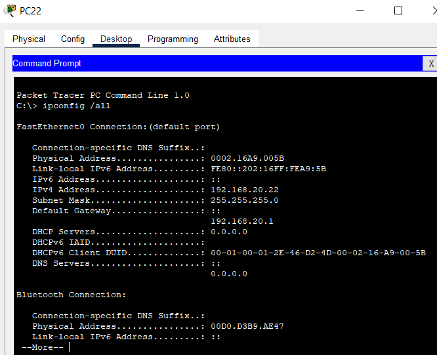The width and height of the screenshot is (437, 355).
Task: Minimize the PC22 window
Action: pyautogui.click(x=360, y=10)
